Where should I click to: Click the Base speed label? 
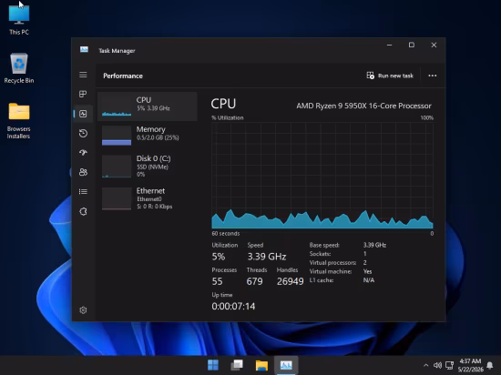click(x=324, y=245)
